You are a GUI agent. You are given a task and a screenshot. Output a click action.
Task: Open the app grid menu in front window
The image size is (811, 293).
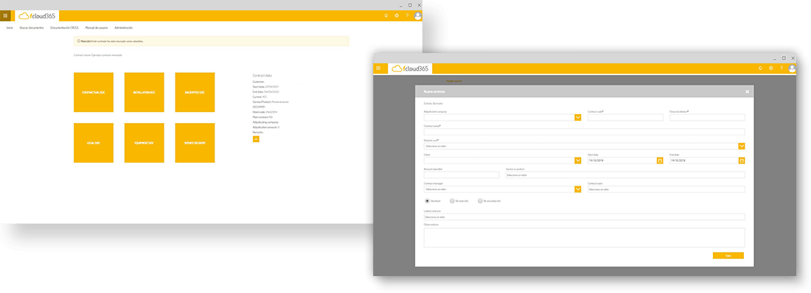pos(379,68)
